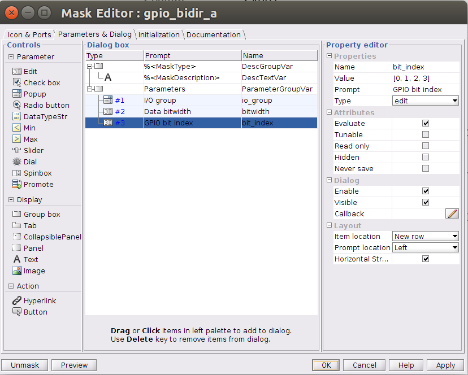468x375 pixels.
Task: Add a Slider control from palette
Action: coord(28,151)
